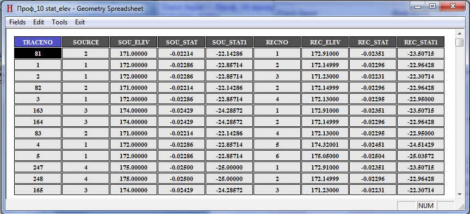Click the RECNO column header
This screenshot has height=214, width=470.
coord(277,42)
